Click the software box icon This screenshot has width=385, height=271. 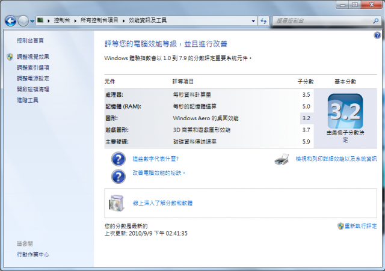[x=116, y=203]
